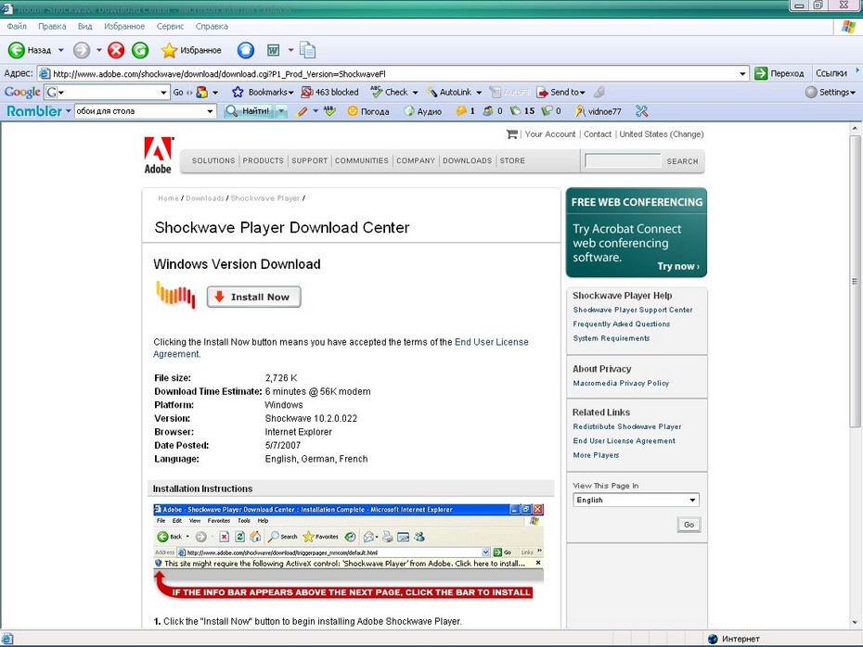This screenshot has width=863, height=647.
Task: Click the Google toolbar news icon
Action: (202, 92)
